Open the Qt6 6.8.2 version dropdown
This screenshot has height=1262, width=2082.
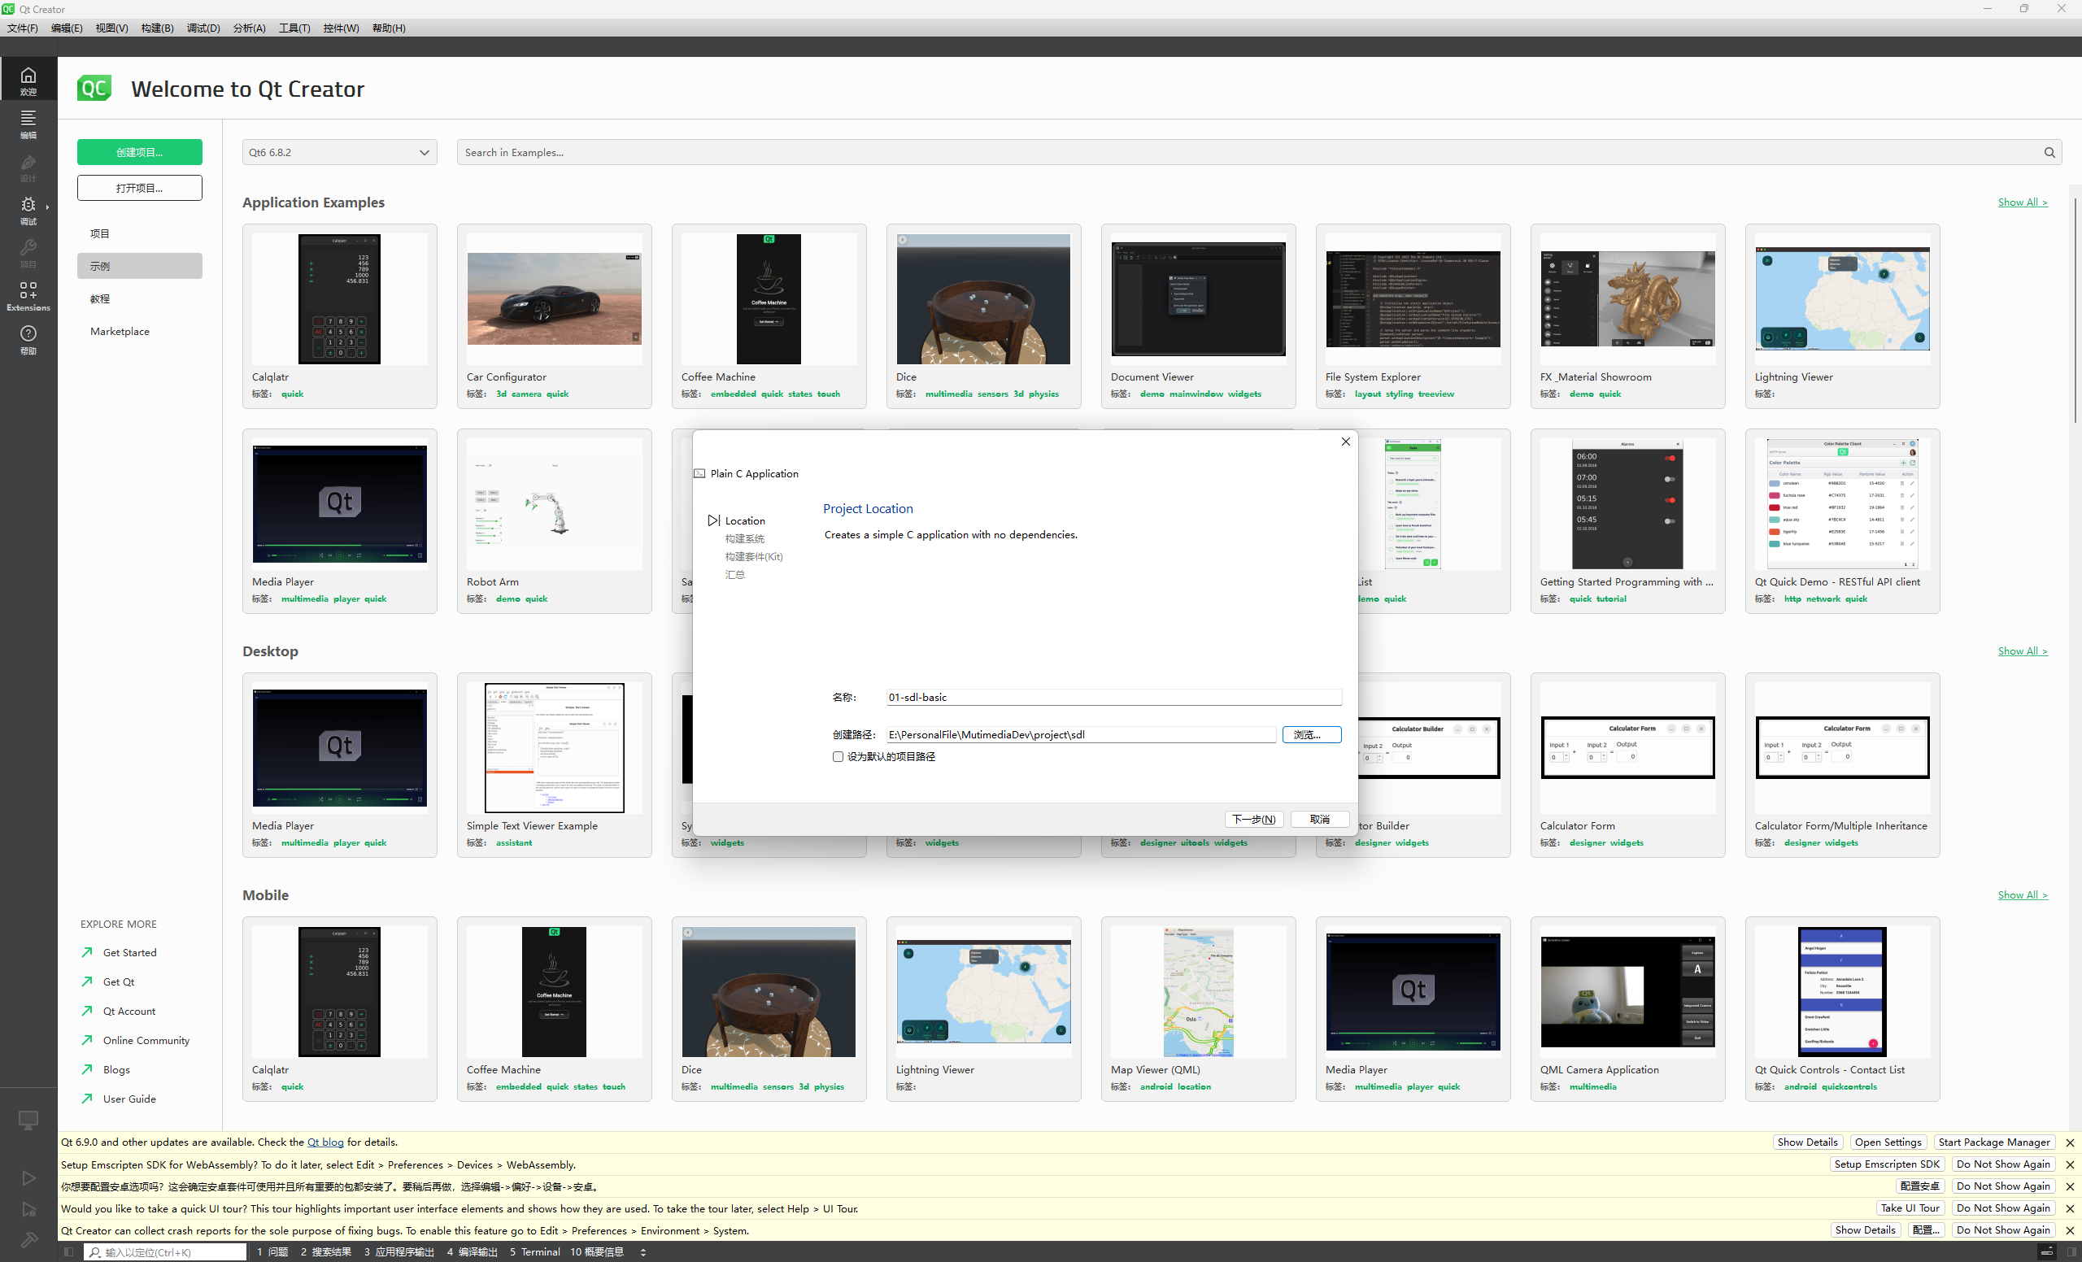point(340,153)
